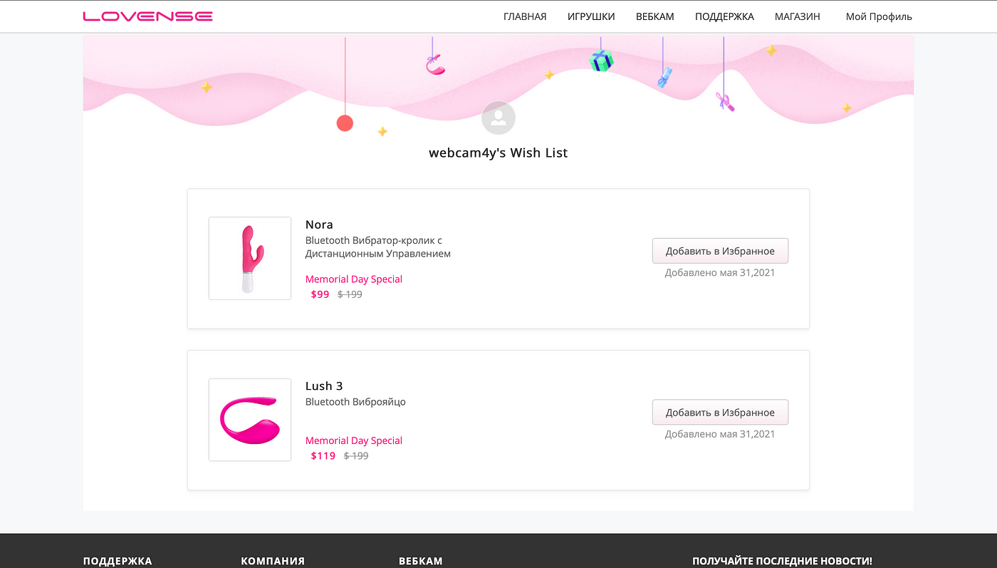Click the gray user avatar icon

(x=499, y=118)
